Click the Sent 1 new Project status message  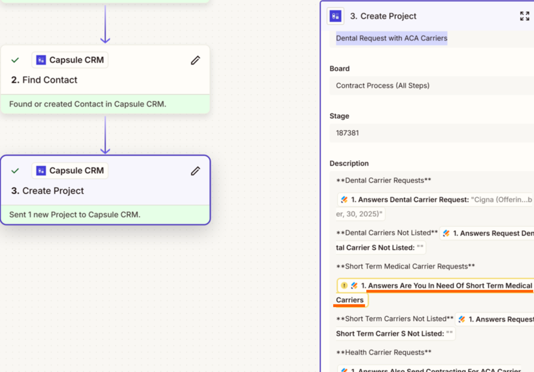[x=75, y=215]
